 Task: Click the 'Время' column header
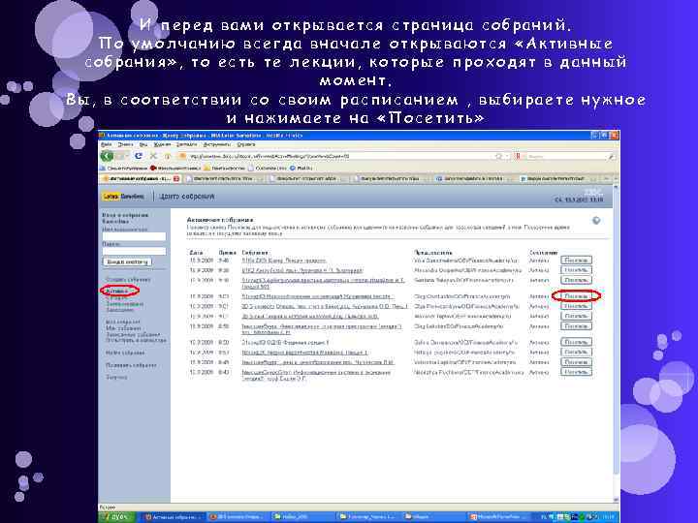(227, 253)
